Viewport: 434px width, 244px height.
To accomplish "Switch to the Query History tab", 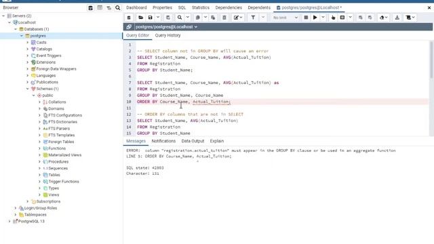I will click(167, 35).
